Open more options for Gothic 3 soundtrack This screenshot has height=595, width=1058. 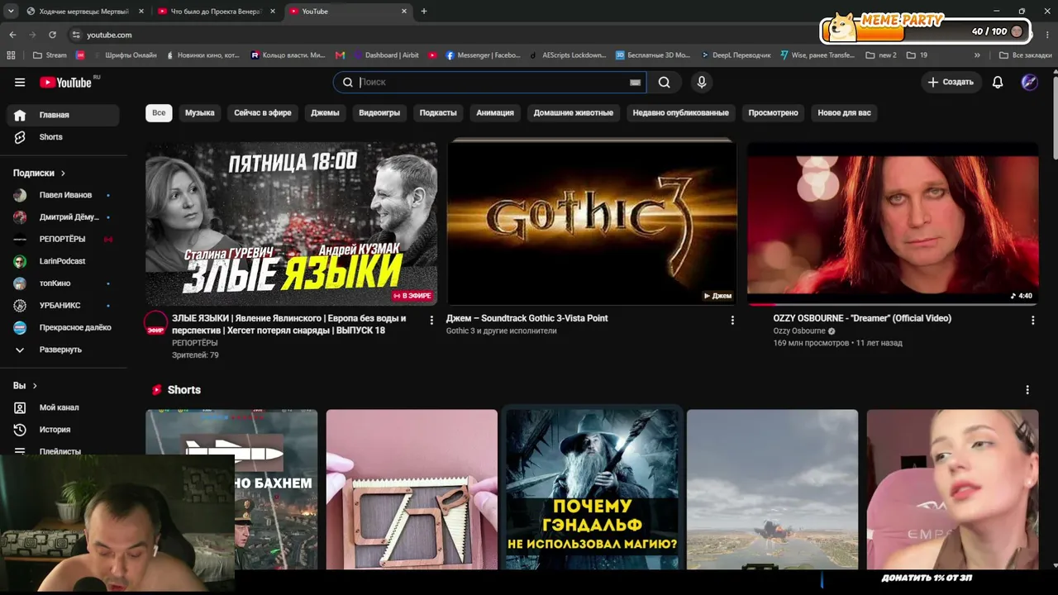tap(732, 320)
